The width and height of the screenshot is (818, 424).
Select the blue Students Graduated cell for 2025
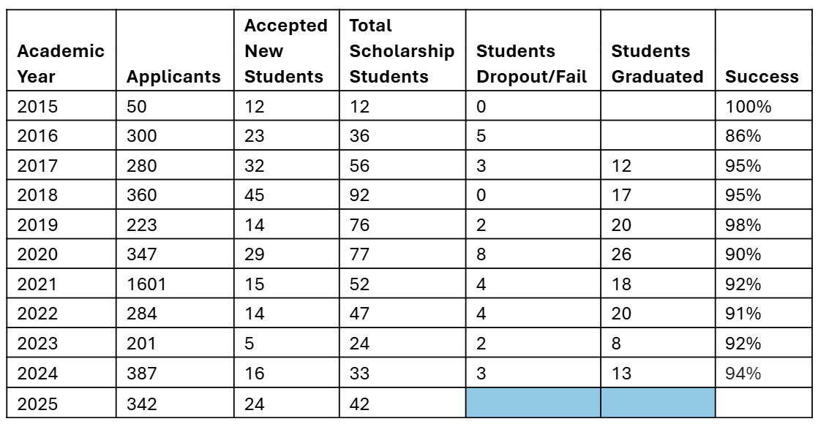click(658, 403)
